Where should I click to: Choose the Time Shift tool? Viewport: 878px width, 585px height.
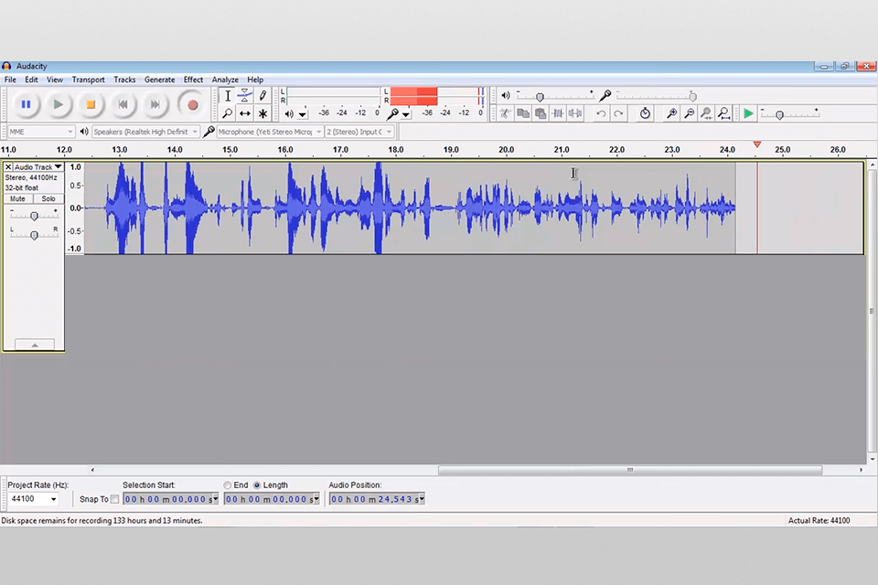(x=245, y=113)
